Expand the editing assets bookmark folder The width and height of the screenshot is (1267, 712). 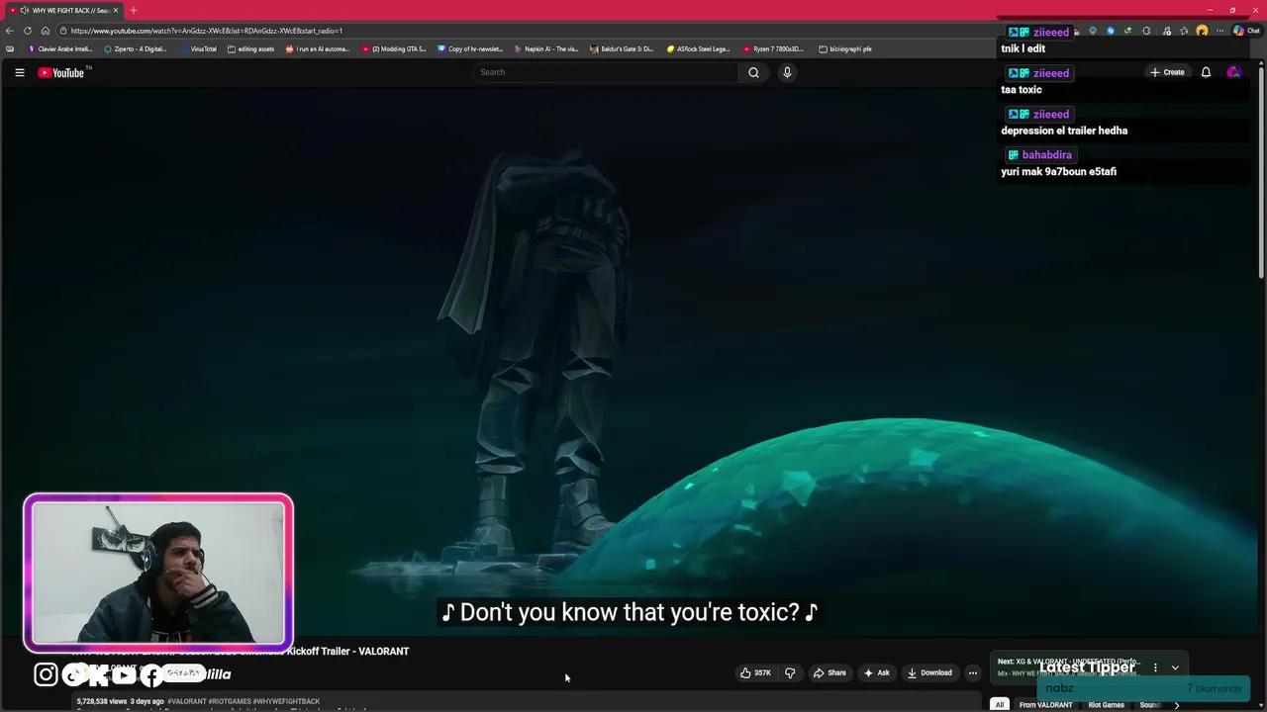250,48
